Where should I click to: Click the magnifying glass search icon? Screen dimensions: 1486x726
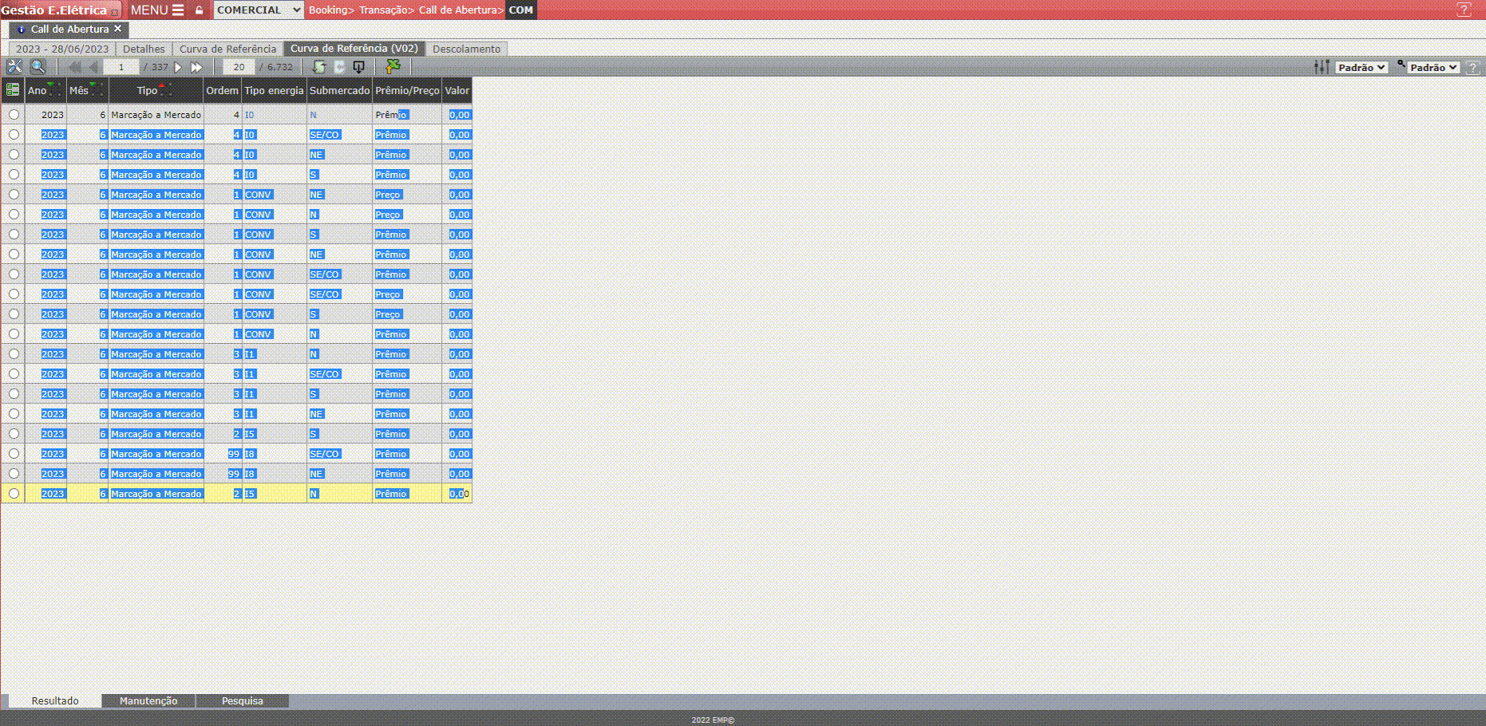click(x=38, y=67)
